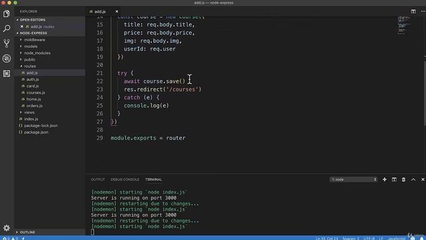Click the feedback smiley in status bar

(413, 238)
